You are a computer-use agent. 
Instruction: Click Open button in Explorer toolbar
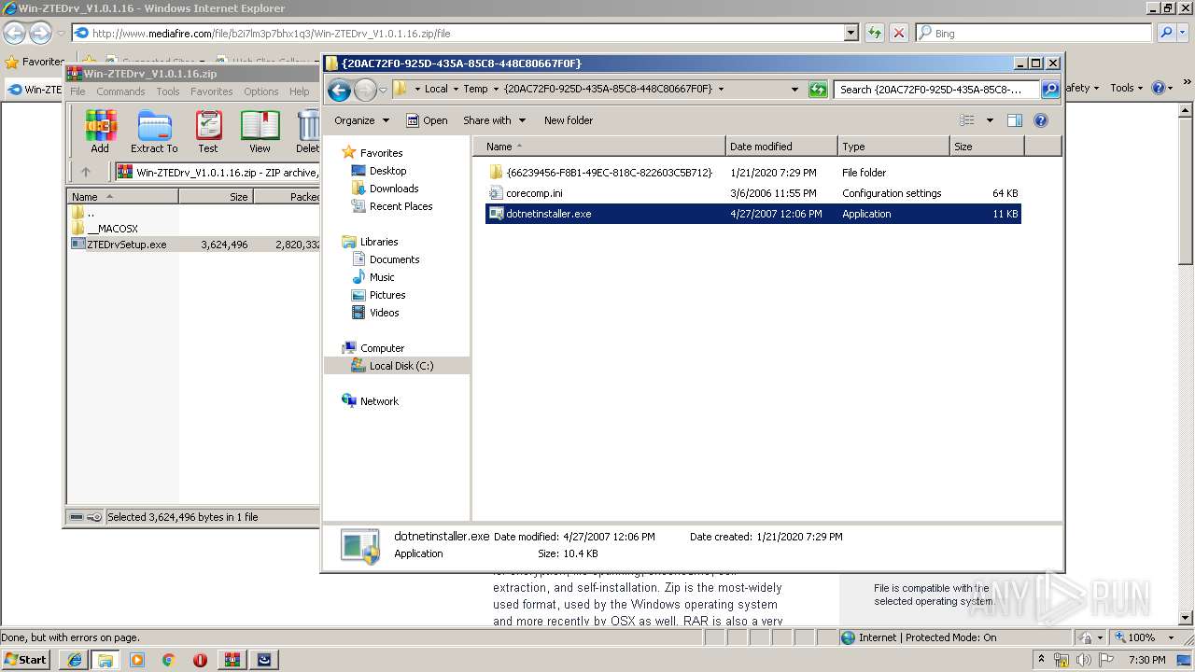tap(427, 120)
